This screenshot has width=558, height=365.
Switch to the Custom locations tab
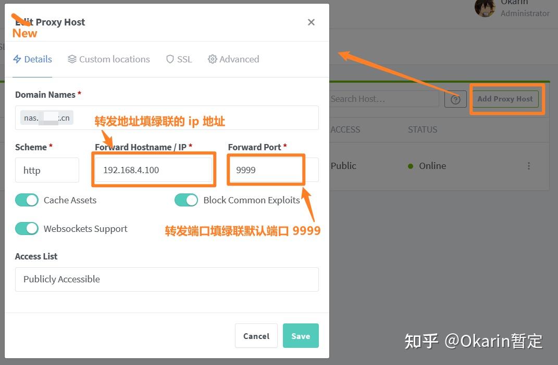pos(114,59)
